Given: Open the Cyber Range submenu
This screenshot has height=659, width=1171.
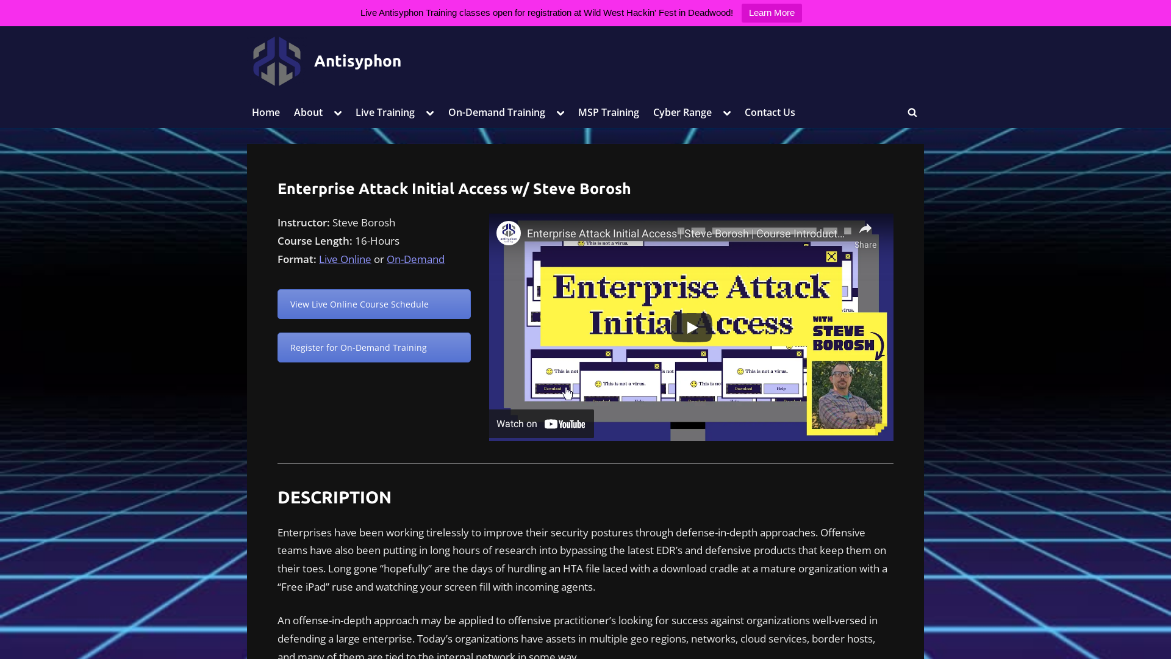Looking at the screenshot, I should click(x=726, y=113).
